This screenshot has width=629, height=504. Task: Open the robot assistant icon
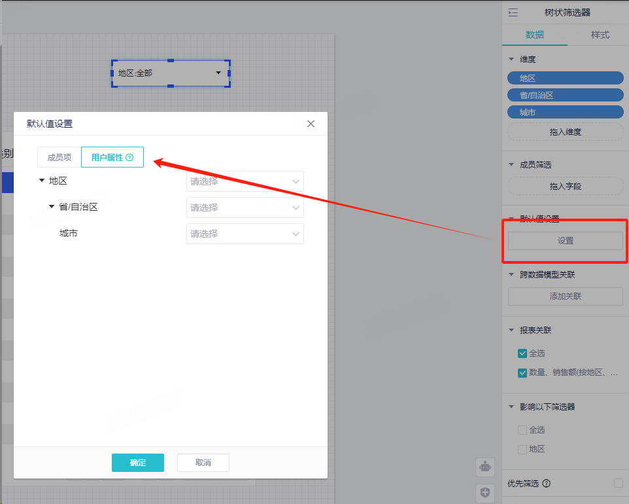click(x=484, y=467)
